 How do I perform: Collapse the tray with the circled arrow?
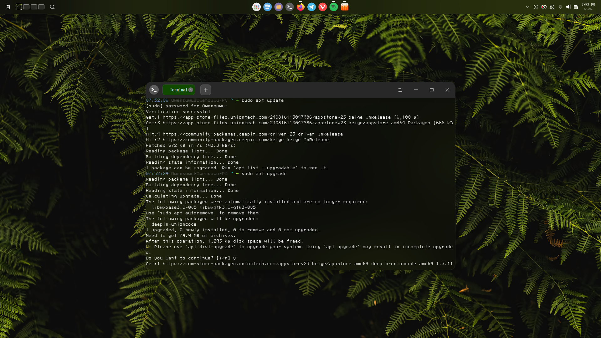point(536,7)
